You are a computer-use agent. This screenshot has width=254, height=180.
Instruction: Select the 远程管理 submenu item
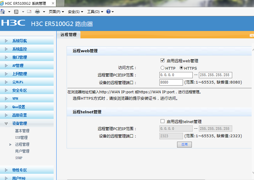pos(22,144)
